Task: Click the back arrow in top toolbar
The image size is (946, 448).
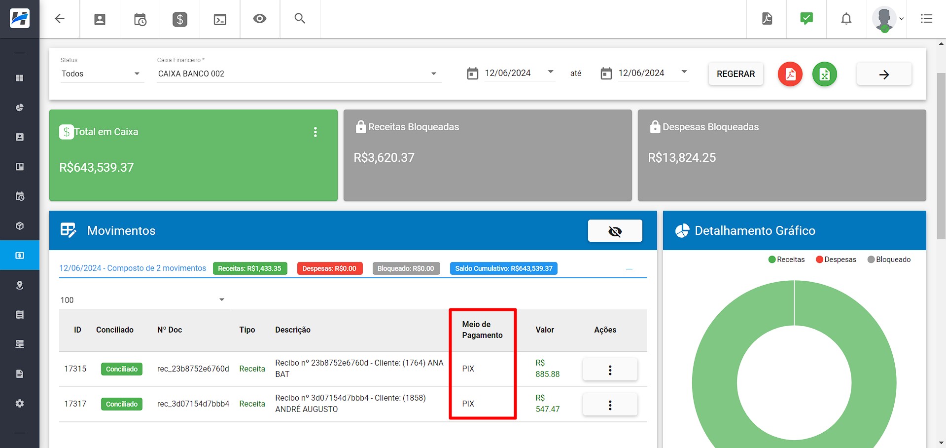Action: pos(60,19)
